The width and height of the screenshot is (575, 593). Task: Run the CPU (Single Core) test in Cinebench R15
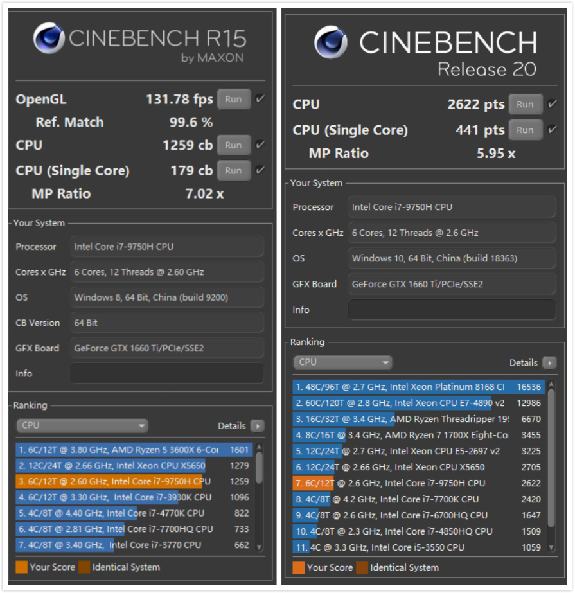point(233,170)
